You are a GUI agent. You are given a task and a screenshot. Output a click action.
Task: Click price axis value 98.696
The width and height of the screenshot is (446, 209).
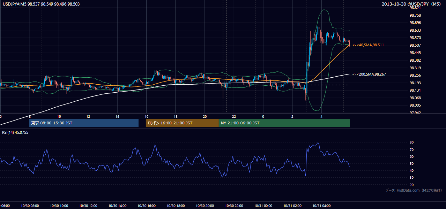[415, 23]
